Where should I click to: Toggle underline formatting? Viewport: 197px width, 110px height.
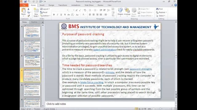(x=61, y=15)
